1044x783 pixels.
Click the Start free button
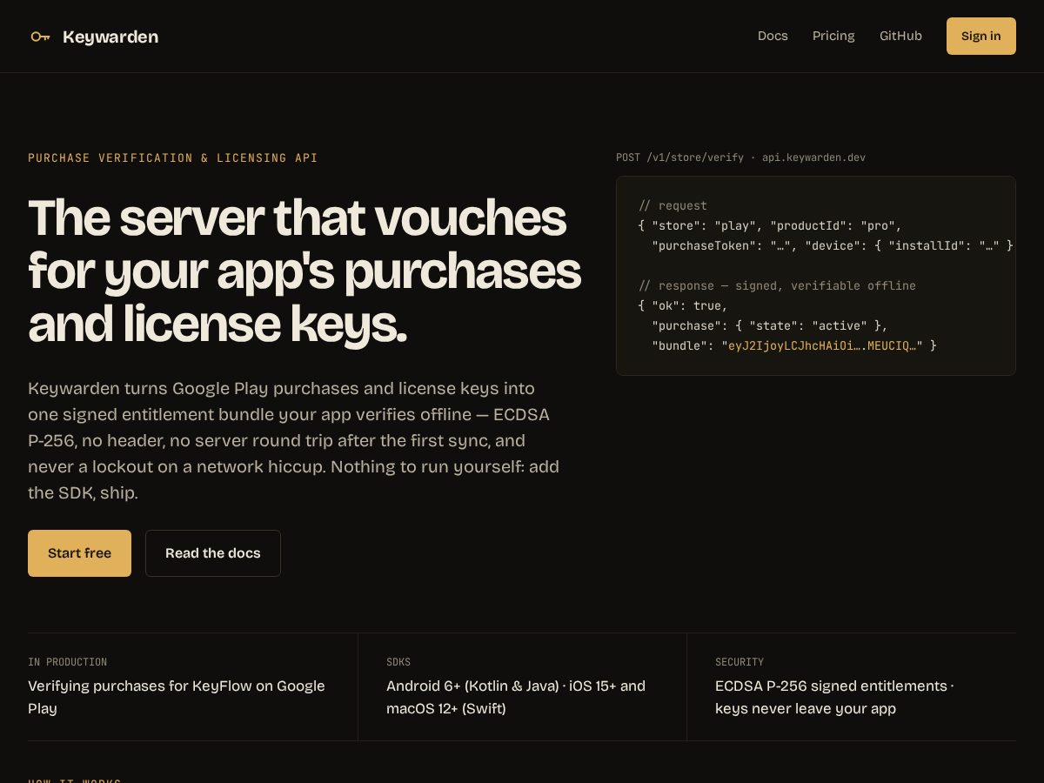[79, 553]
